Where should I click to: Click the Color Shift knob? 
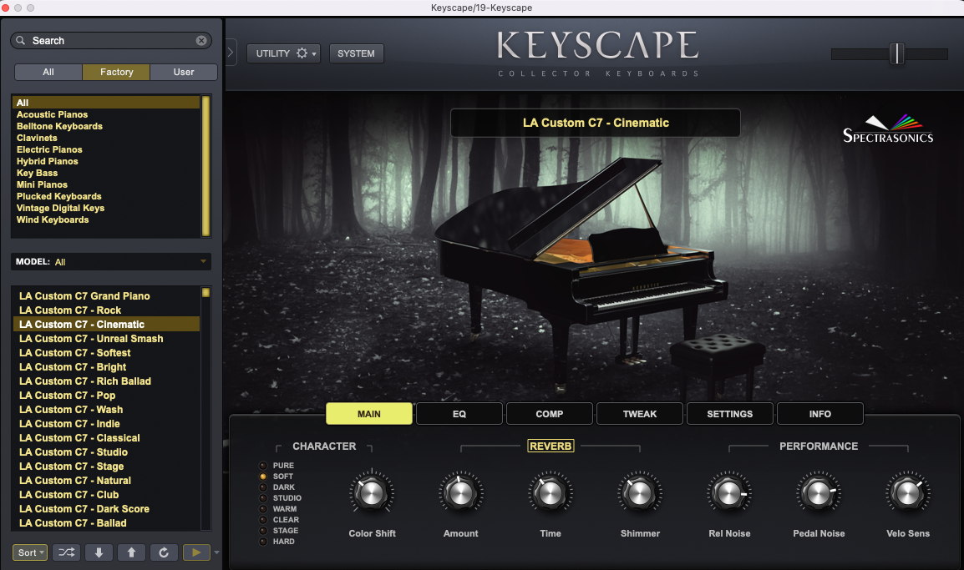(372, 493)
